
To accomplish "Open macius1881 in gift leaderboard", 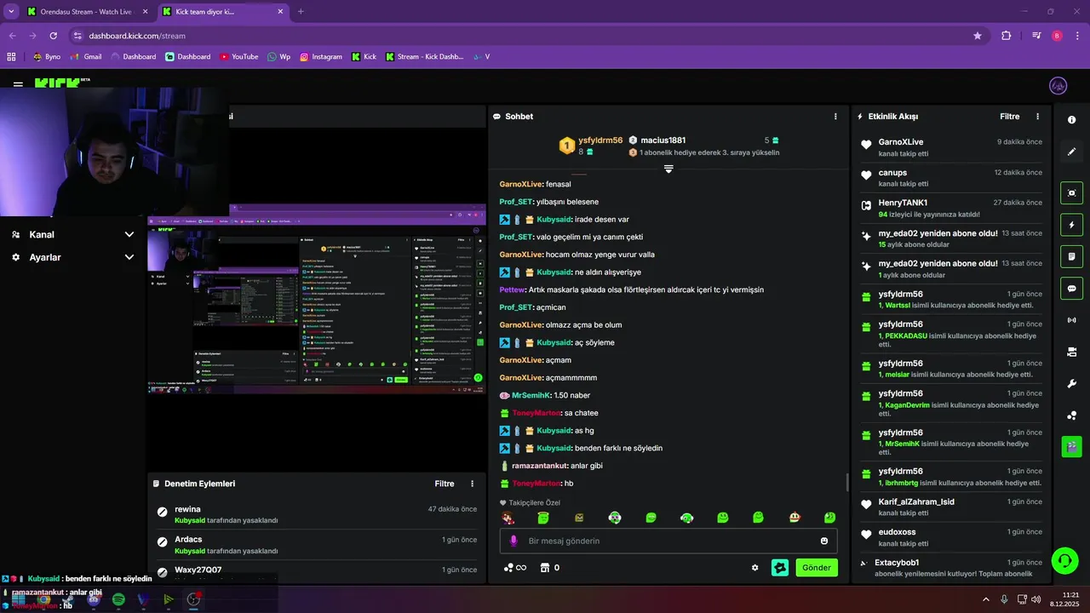I will click(x=663, y=140).
